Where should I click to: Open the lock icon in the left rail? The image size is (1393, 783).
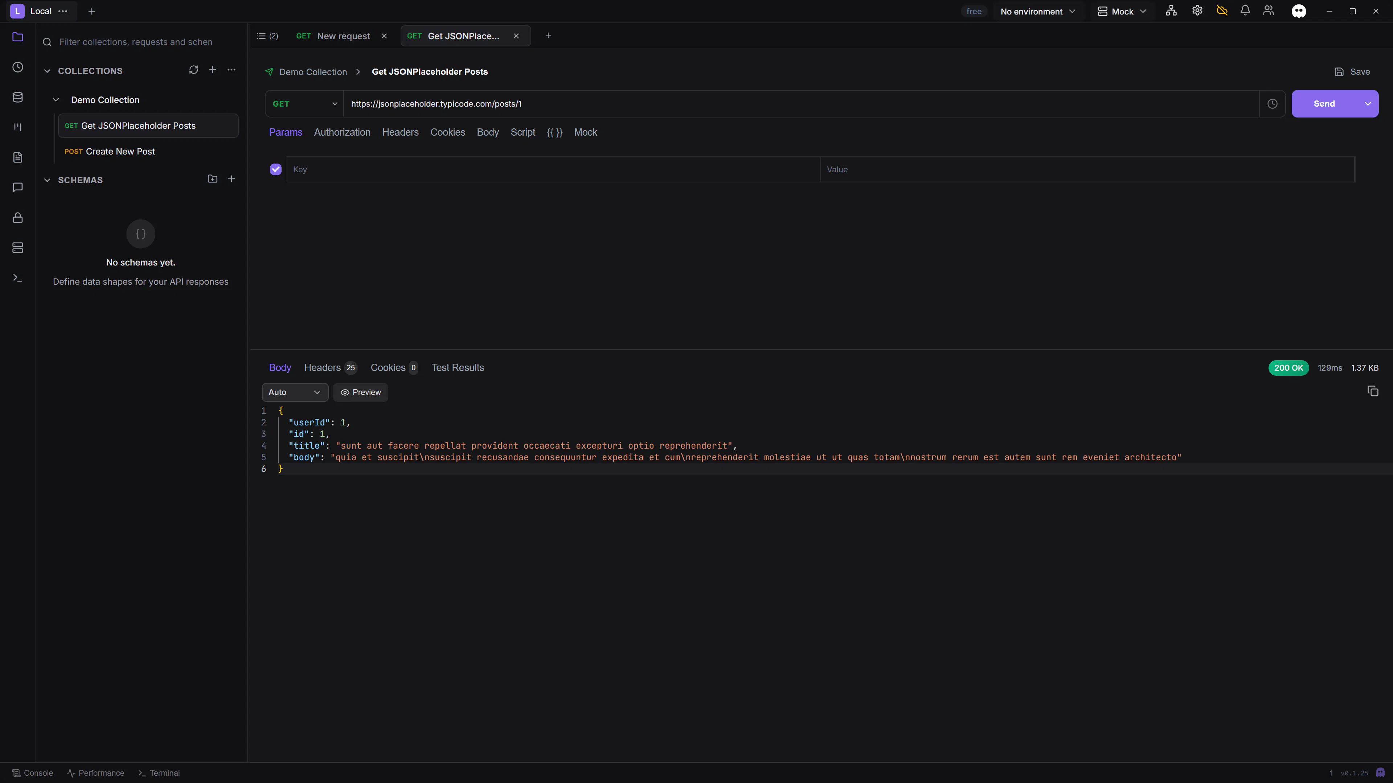tap(18, 218)
